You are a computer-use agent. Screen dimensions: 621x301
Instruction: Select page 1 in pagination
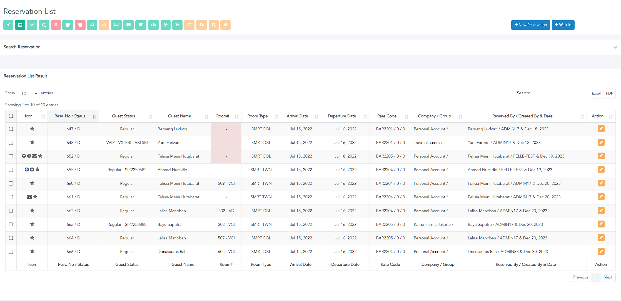pyautogui.click(x=596, y=277)
